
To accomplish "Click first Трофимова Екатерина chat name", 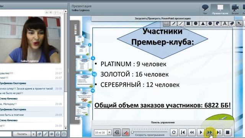I will click(13, 83).
